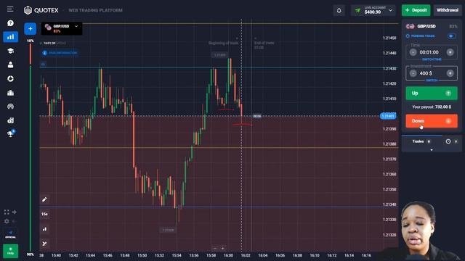Image resolution: width=465 pixels, height=261 pixels.
Task: Open the top leaderboard podium icon
Action: point(10,93)
